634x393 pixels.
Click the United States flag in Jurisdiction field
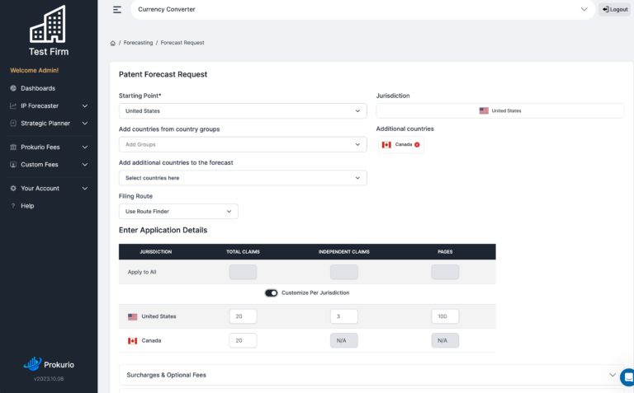484,110
